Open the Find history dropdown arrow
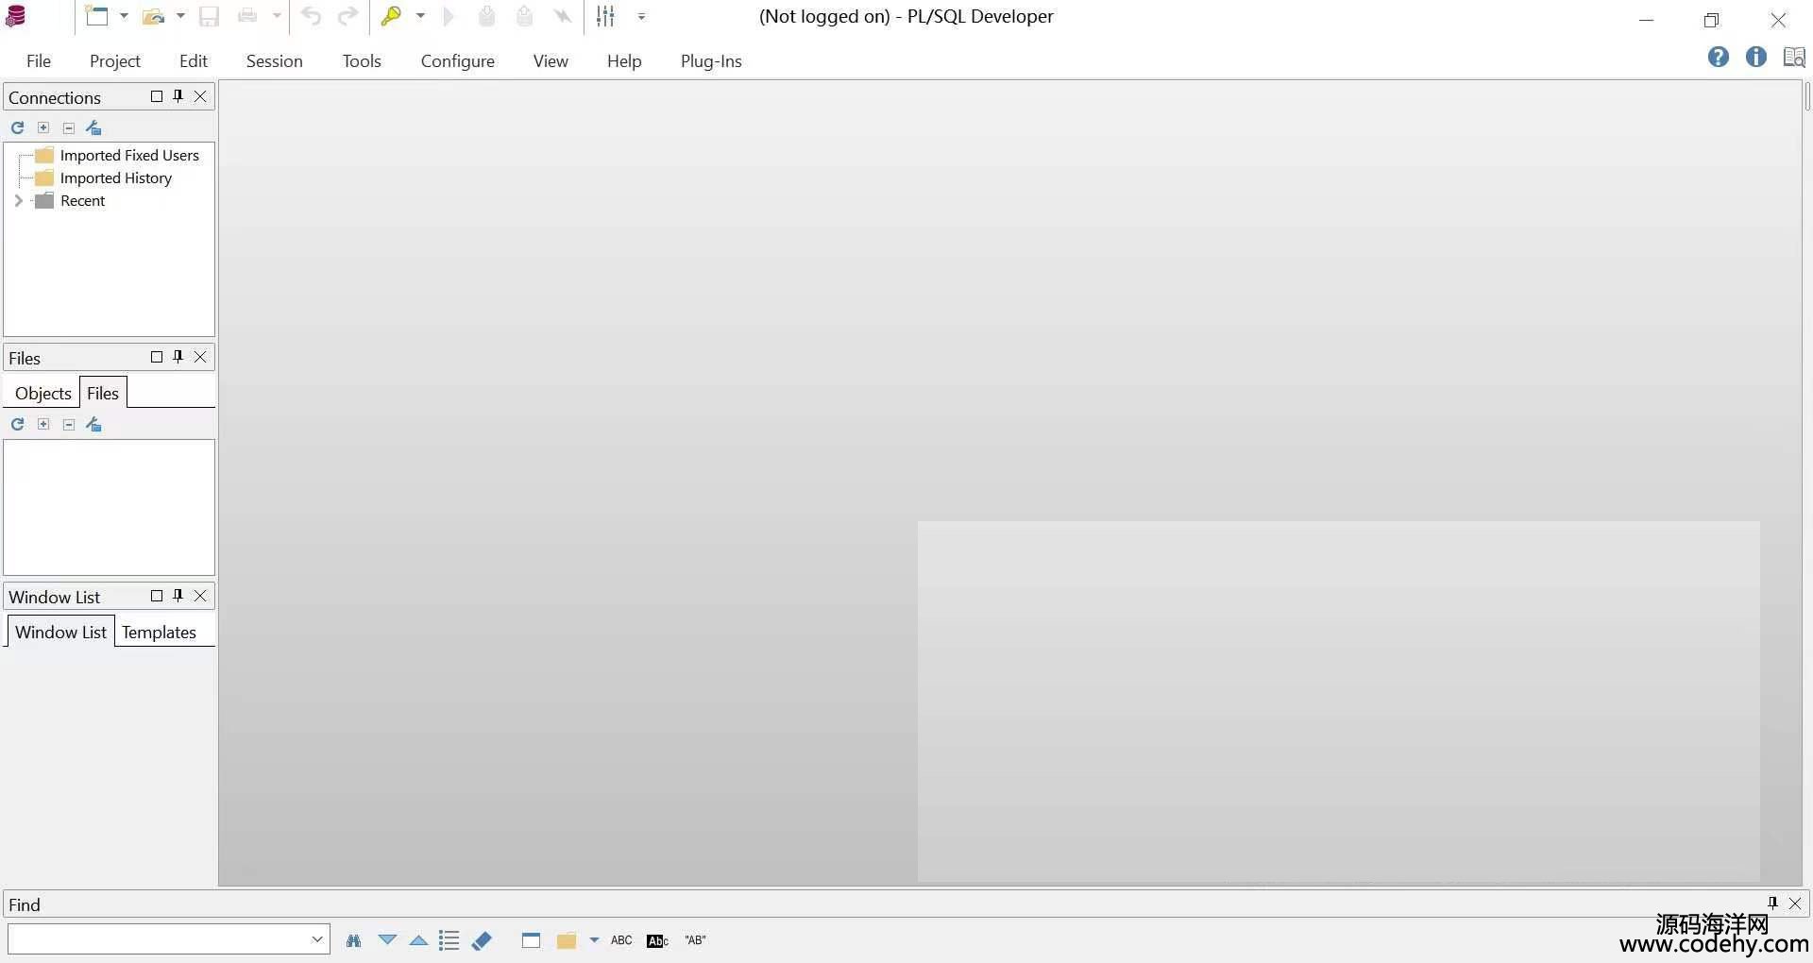 (317, 939)
